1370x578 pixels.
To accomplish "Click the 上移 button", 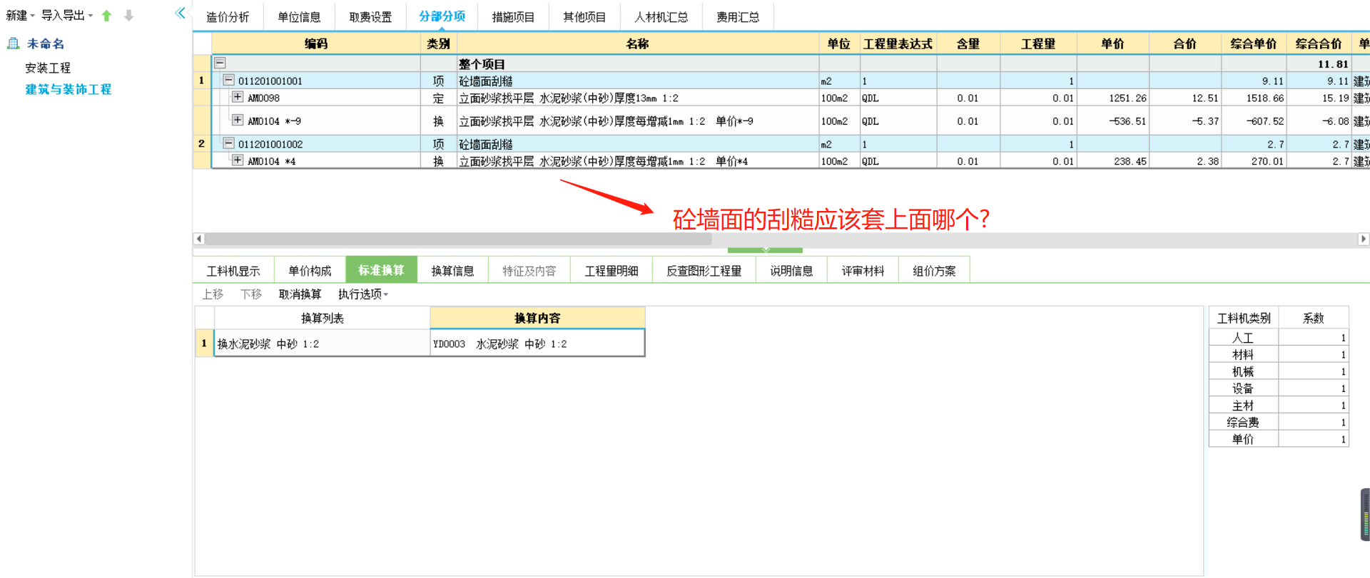I will coord(213,294).
